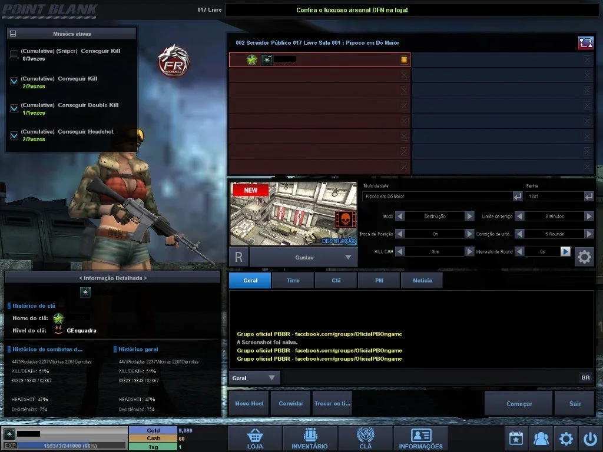Toggle the Conseguir Headshot mission checkbox

[x=14, y=135]
